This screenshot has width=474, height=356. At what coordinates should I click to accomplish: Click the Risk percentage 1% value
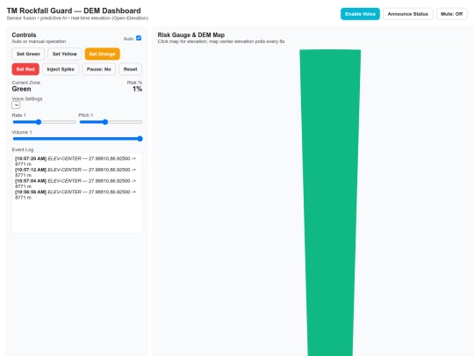coord(137,89)
